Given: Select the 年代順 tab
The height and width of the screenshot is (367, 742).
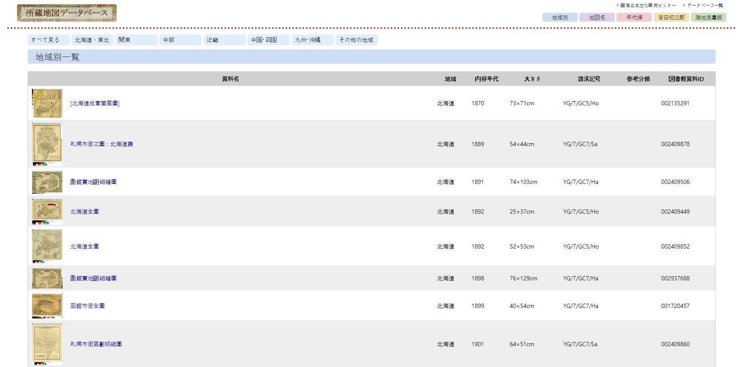Looking at the screenshot, I should (634, 17).
